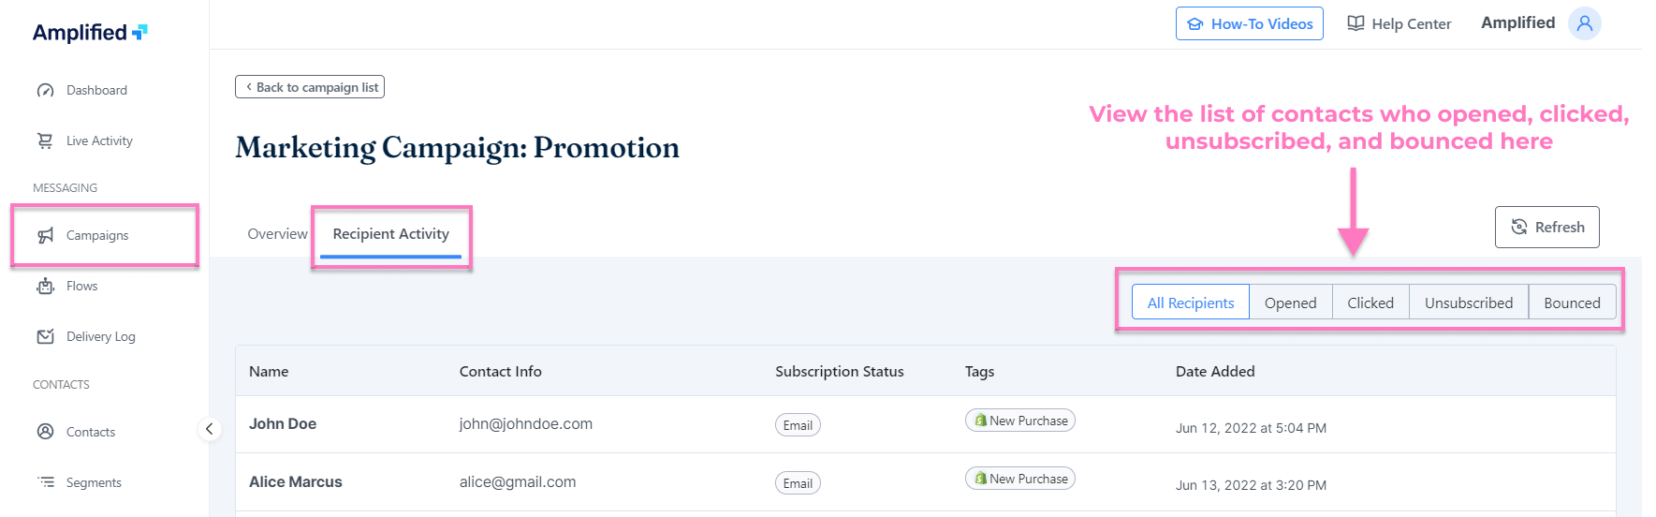Open How-To Videos
Viewport: 1656px width, 517px height.
(1249, 24)
